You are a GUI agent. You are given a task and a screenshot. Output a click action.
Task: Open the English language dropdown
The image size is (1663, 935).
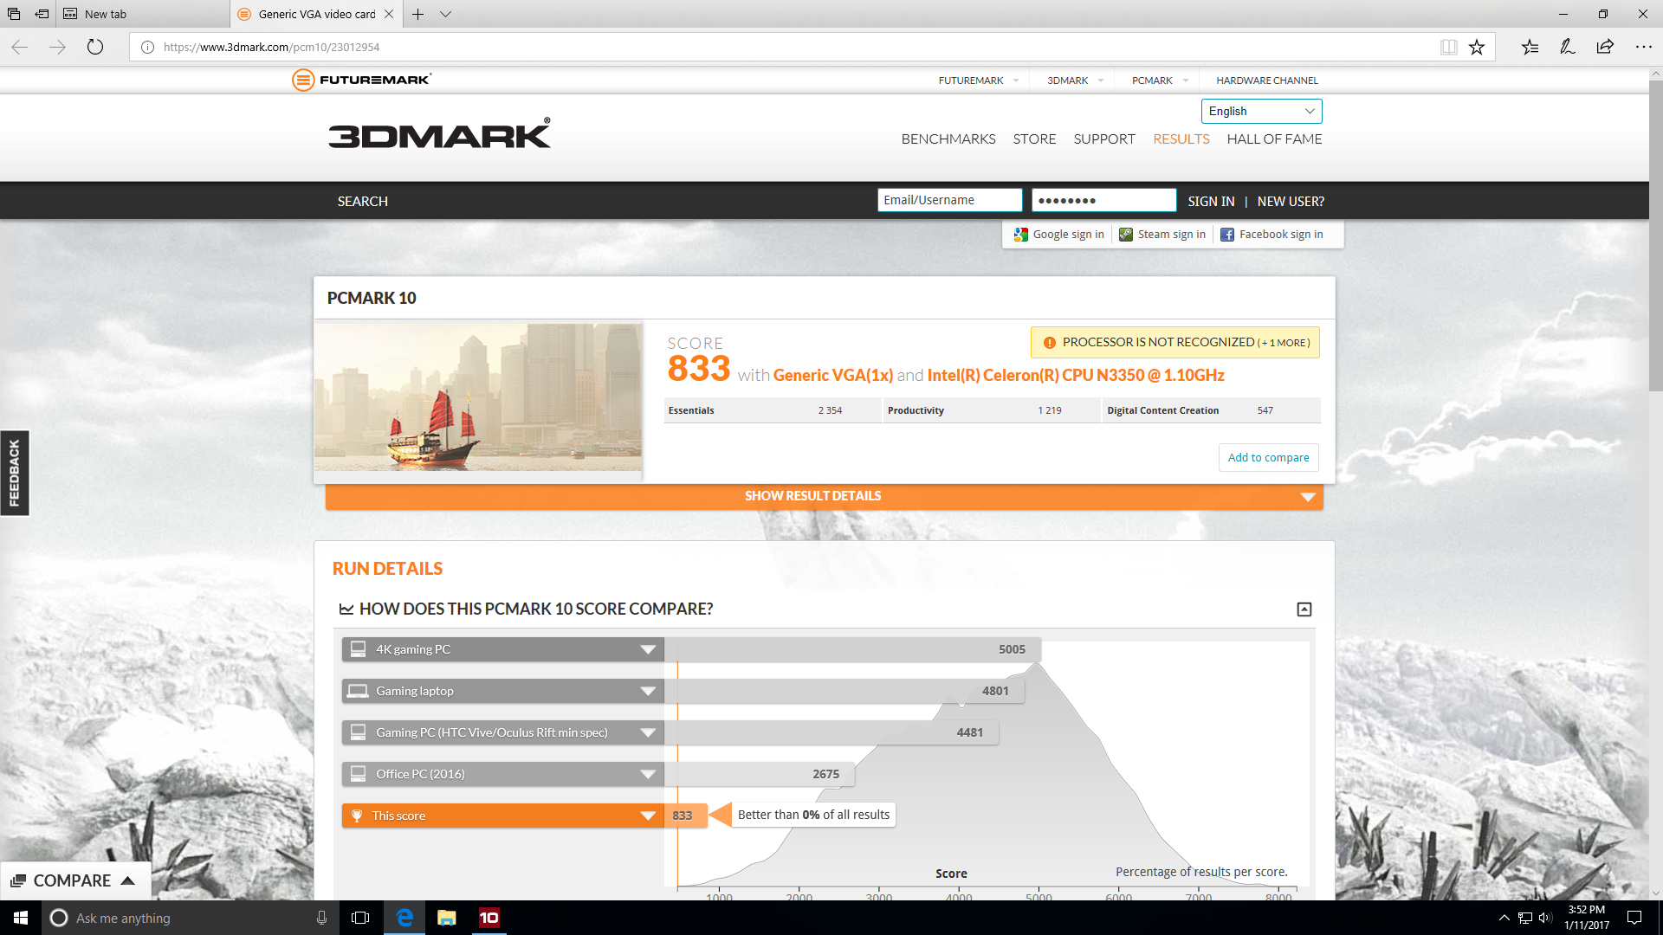pos(1261,111)
